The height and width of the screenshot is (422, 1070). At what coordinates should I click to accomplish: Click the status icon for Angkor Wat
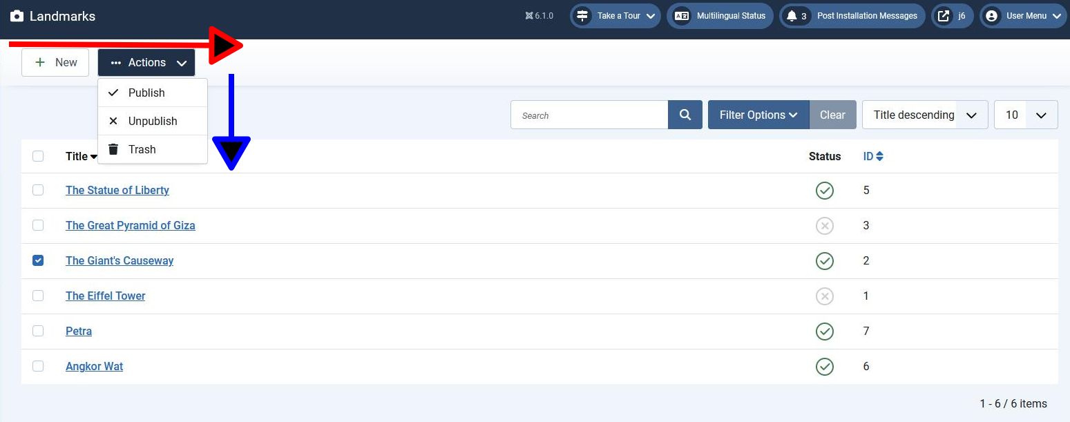point(824,367)
